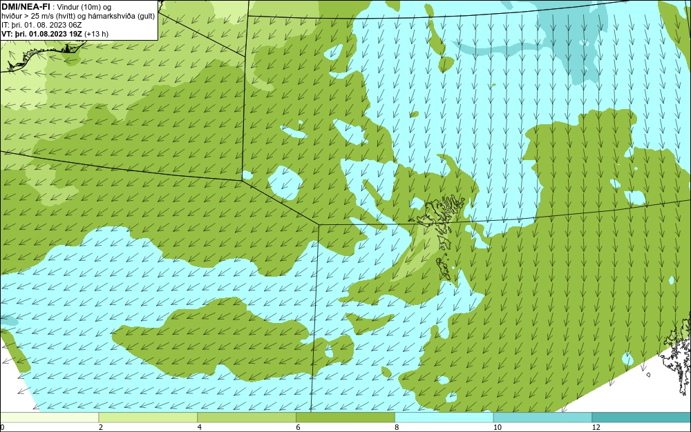The width and height of the screenshot is (691, 432).
Task: Click the 2–4 m/s light green legend swatch
Action: tap(148, 418)
